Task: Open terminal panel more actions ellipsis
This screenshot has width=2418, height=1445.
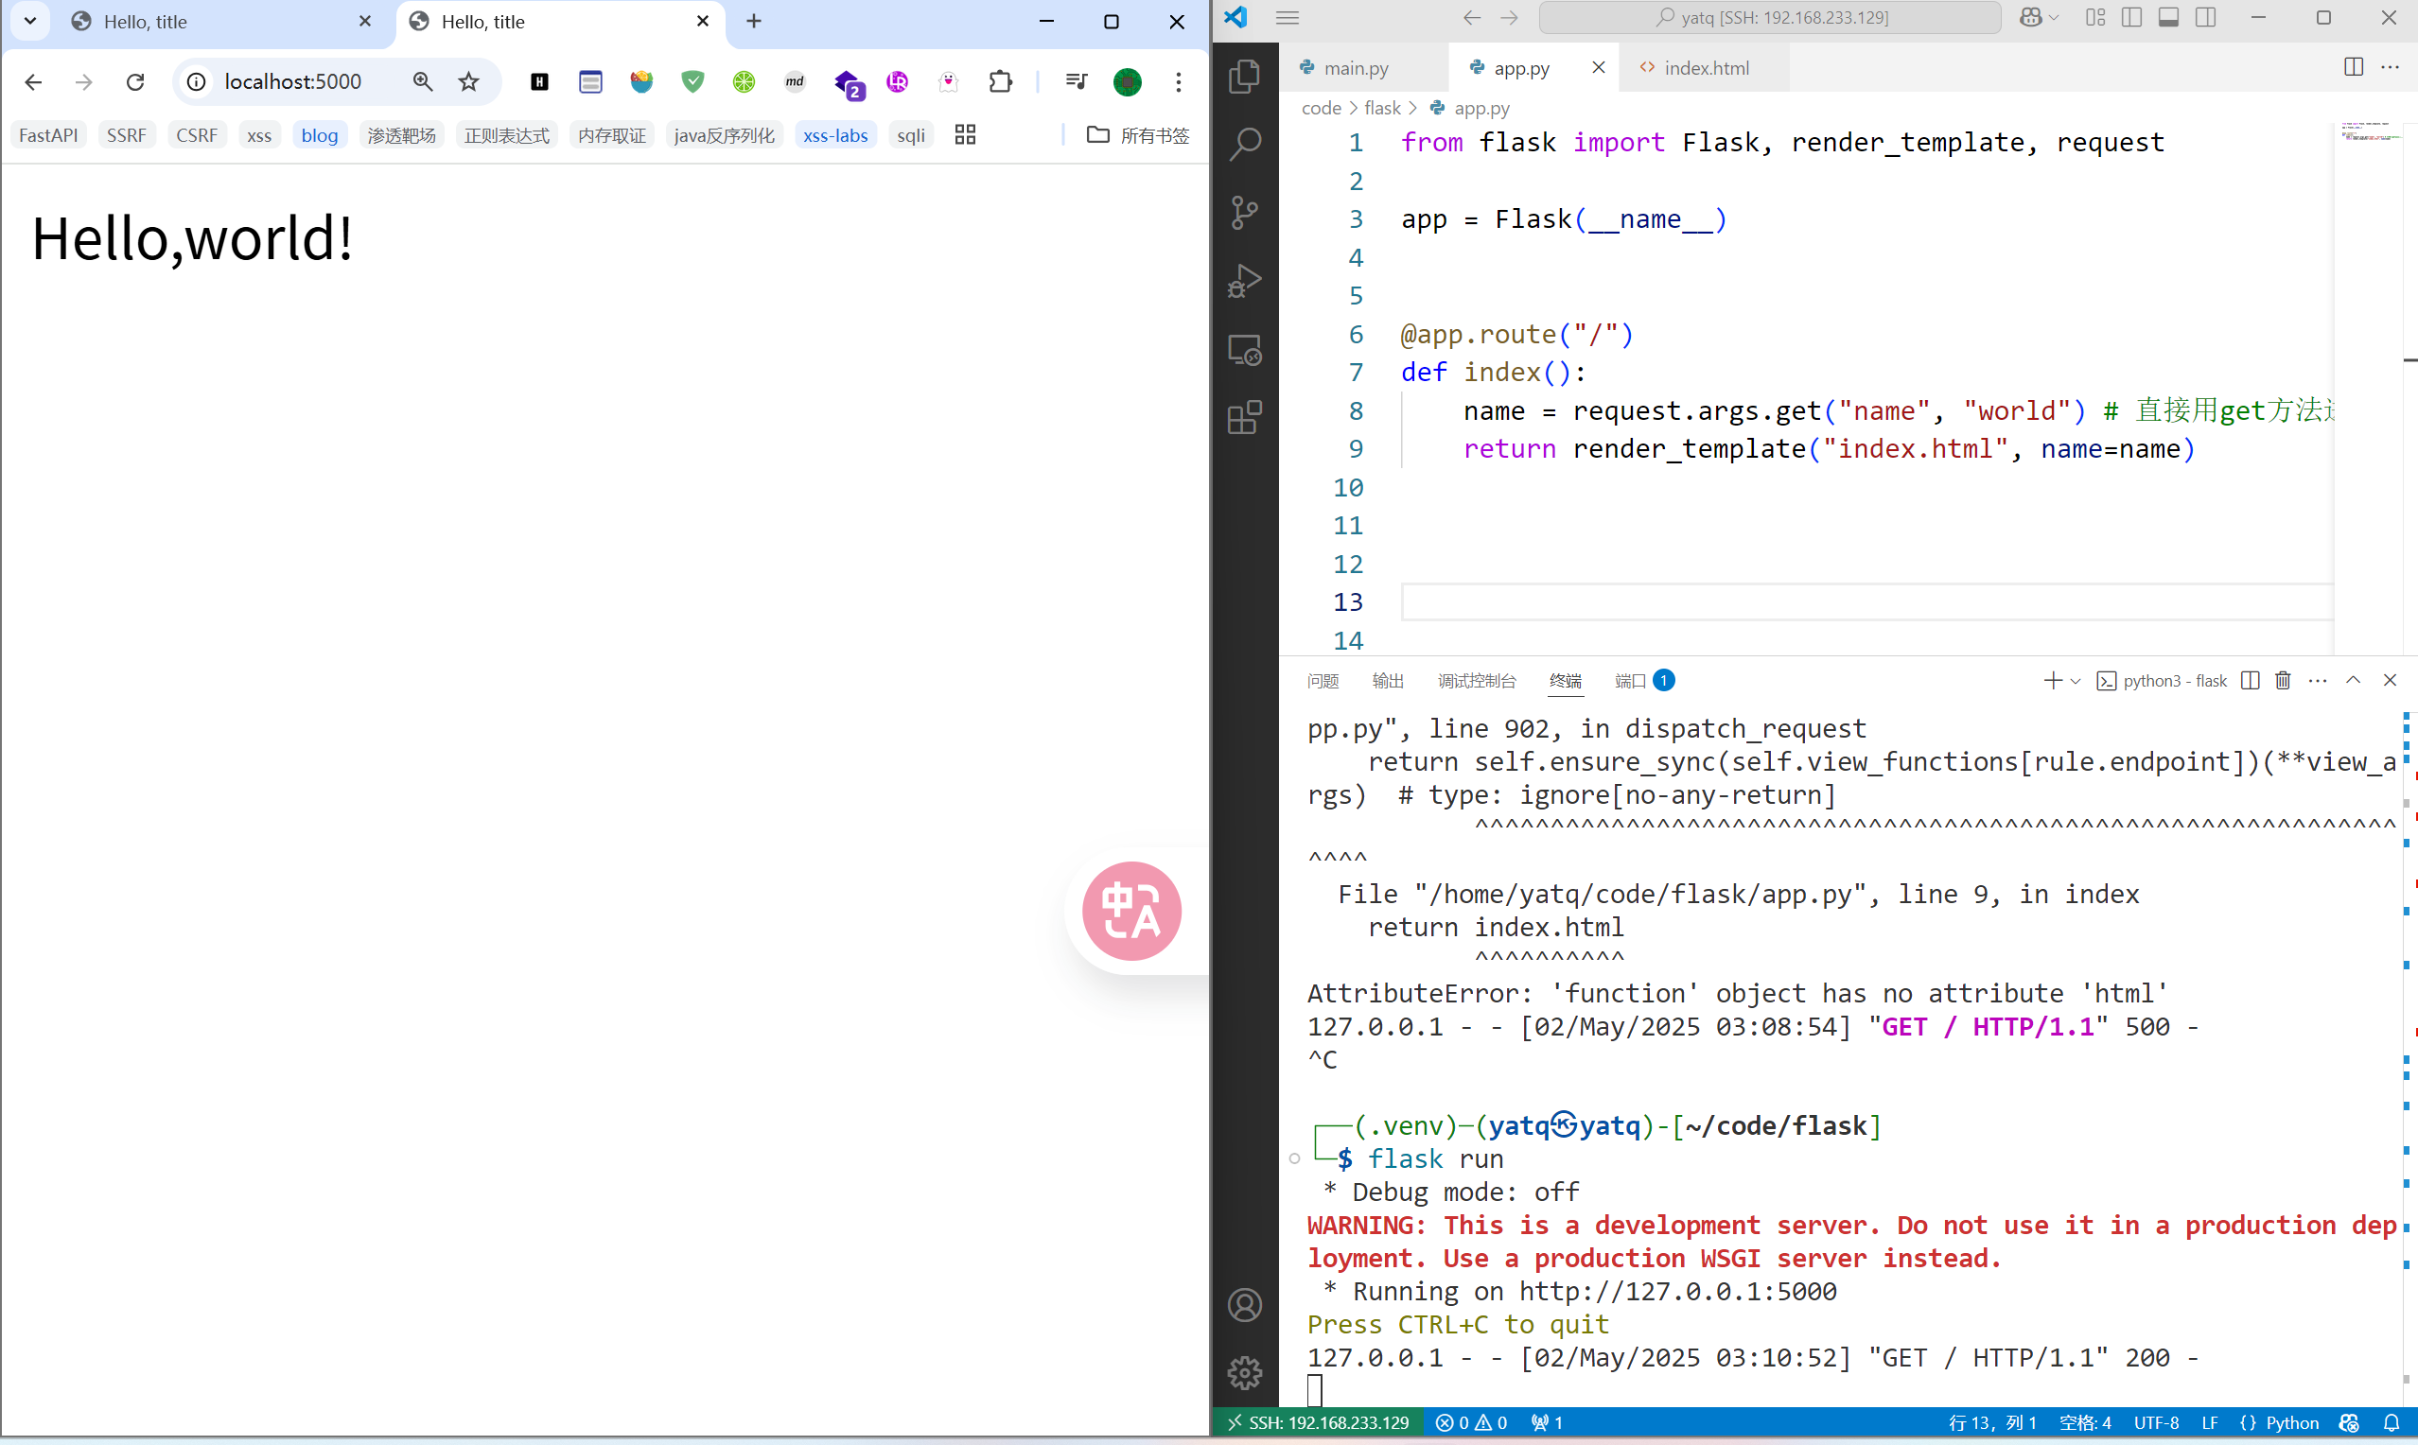Action: [x=2318, y=681]
